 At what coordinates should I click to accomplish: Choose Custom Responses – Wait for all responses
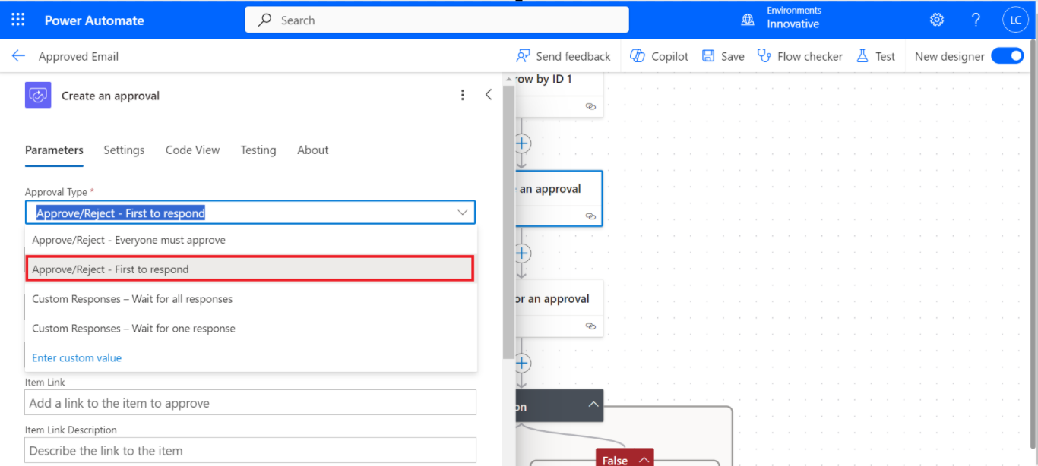[x=132, y=299]
